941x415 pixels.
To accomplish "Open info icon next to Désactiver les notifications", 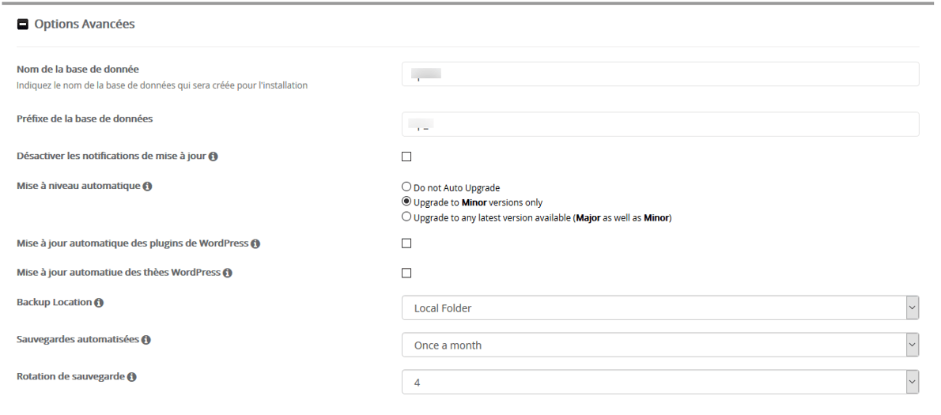I will 213,157.
